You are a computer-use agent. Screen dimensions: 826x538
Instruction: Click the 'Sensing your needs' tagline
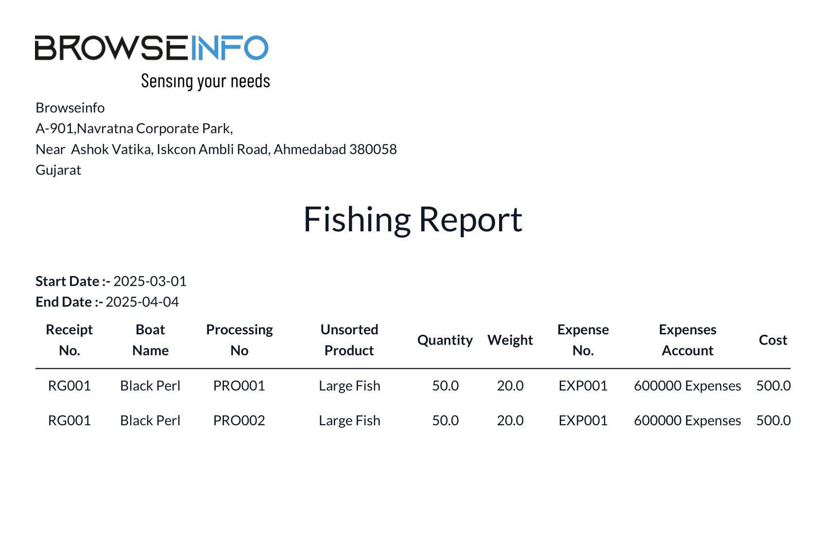206,81
